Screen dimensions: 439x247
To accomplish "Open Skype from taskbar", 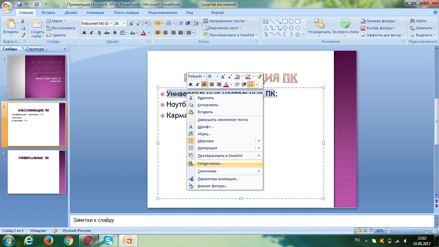I will 108,240.
